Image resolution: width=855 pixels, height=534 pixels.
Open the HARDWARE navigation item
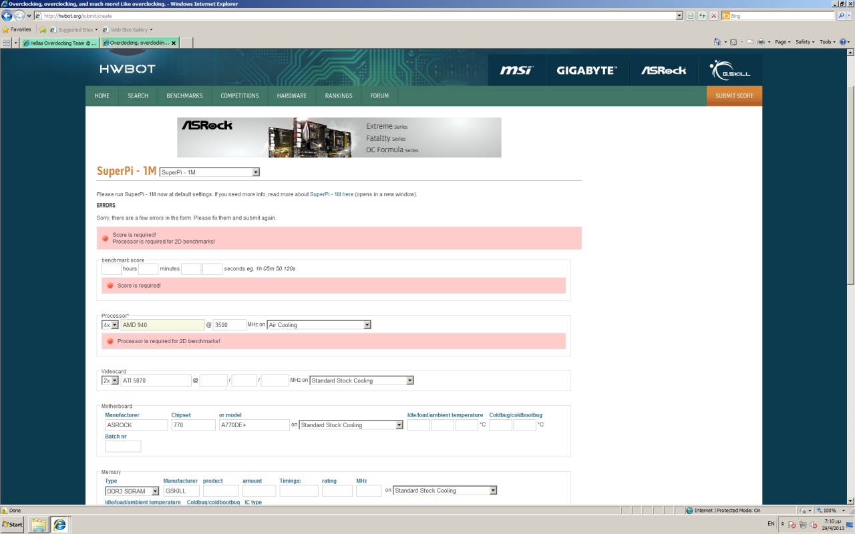click(x=292, y=96)
